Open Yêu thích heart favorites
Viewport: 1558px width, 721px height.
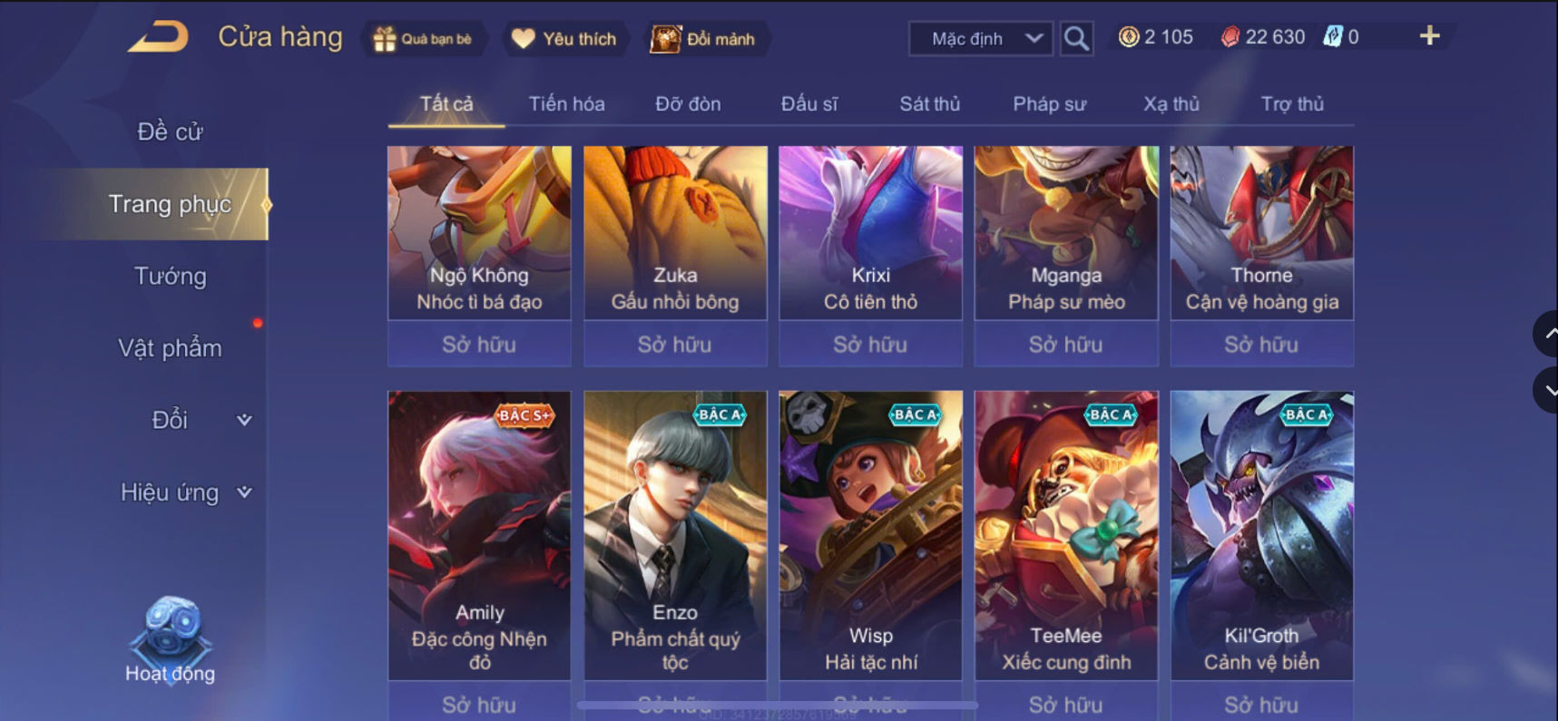point(564,39)
